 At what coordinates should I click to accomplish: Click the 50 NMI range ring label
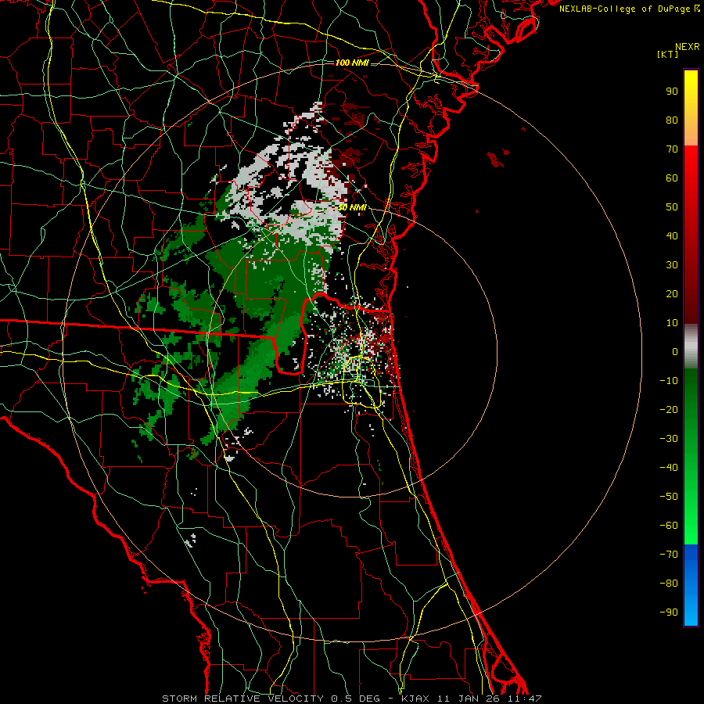(x=352, y=207)
